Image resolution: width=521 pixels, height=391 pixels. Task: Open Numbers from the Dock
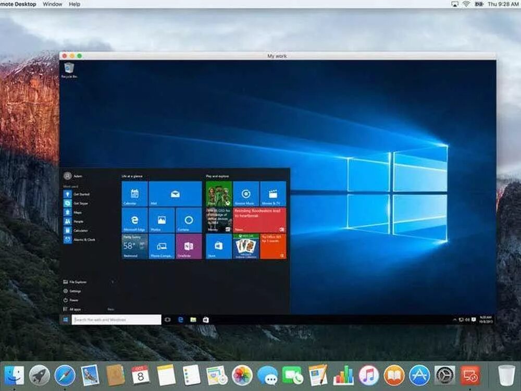(x=343, y=376)
